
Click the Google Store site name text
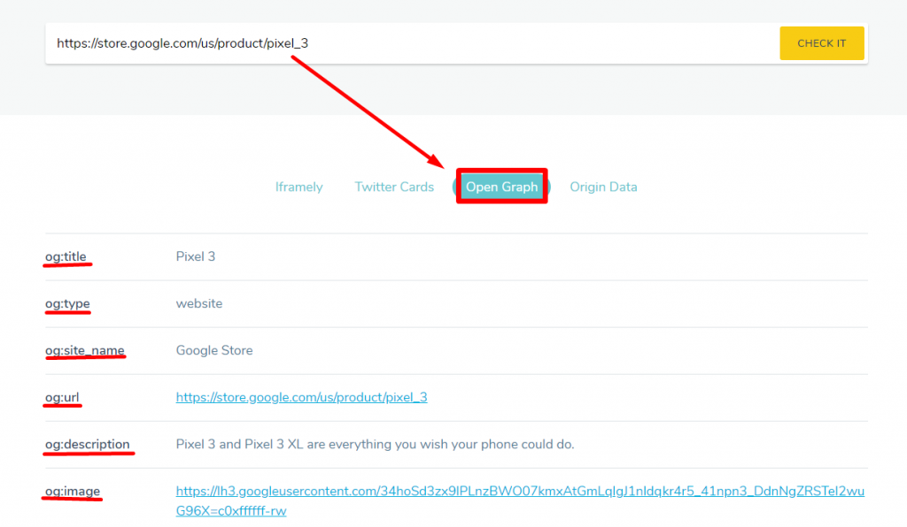click(213, 349)
